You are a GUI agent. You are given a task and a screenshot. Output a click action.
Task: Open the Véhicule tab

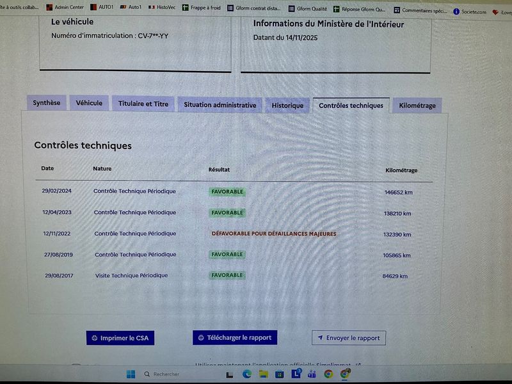89,103
